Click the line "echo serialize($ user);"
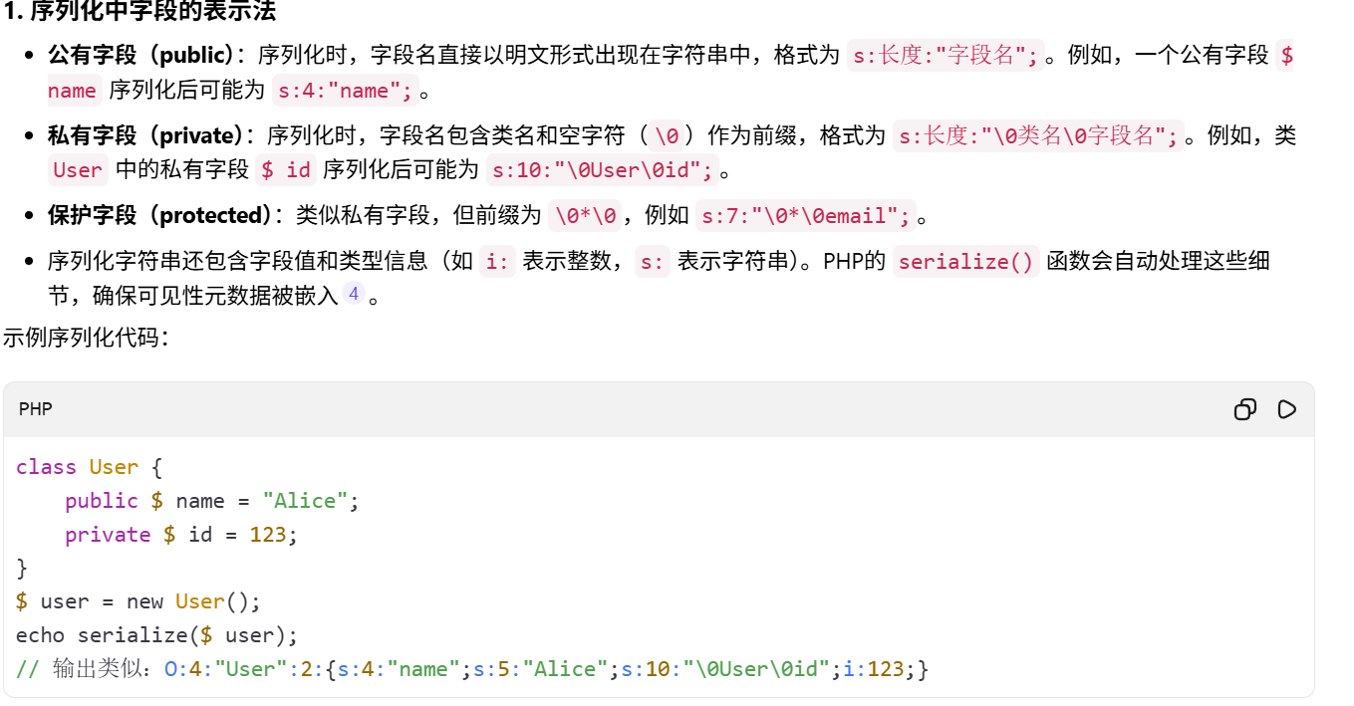 (156, 635)
